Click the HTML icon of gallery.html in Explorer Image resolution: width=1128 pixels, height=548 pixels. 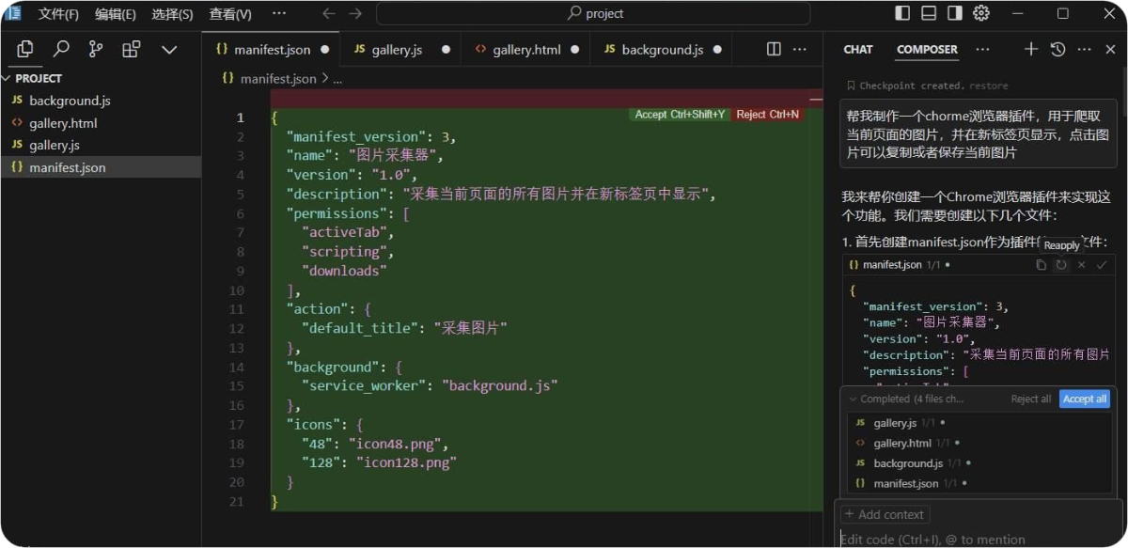click(x=17, y=123)
